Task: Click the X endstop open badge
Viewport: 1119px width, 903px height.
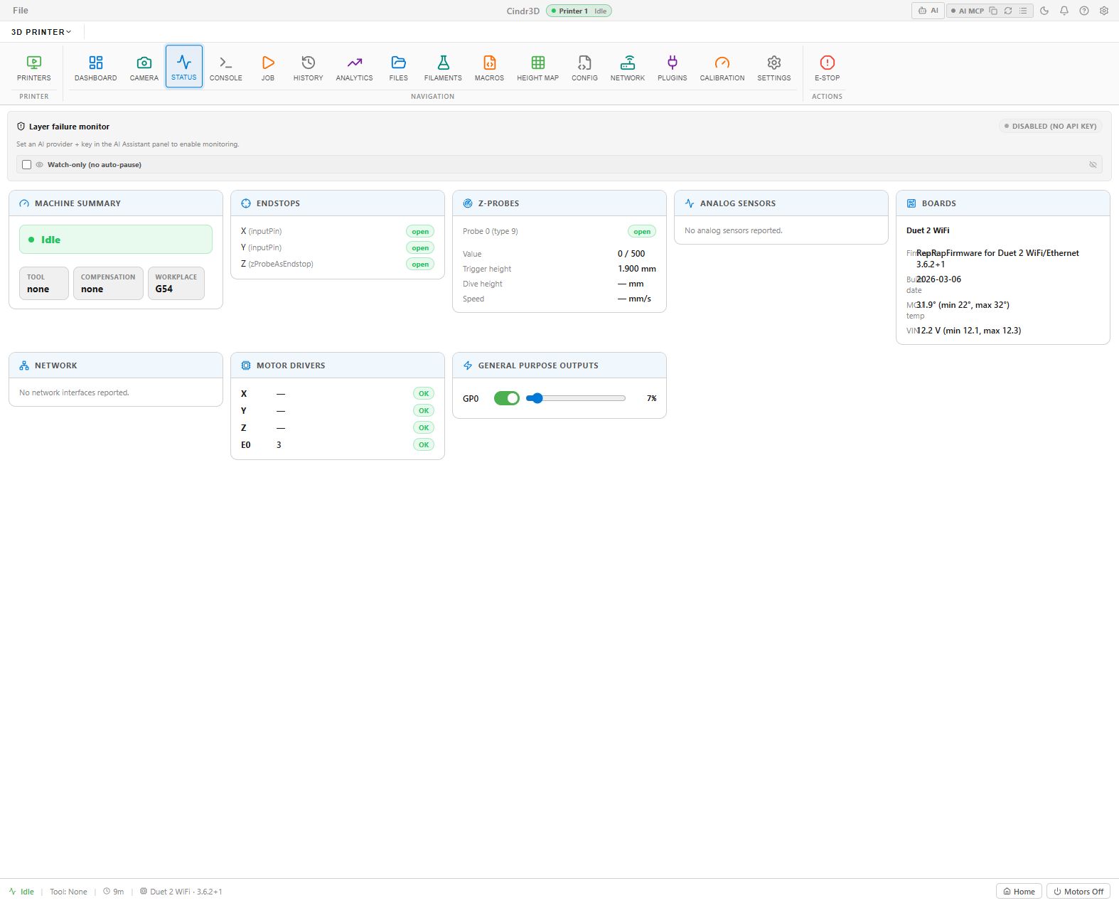Action: coord(420,231)
